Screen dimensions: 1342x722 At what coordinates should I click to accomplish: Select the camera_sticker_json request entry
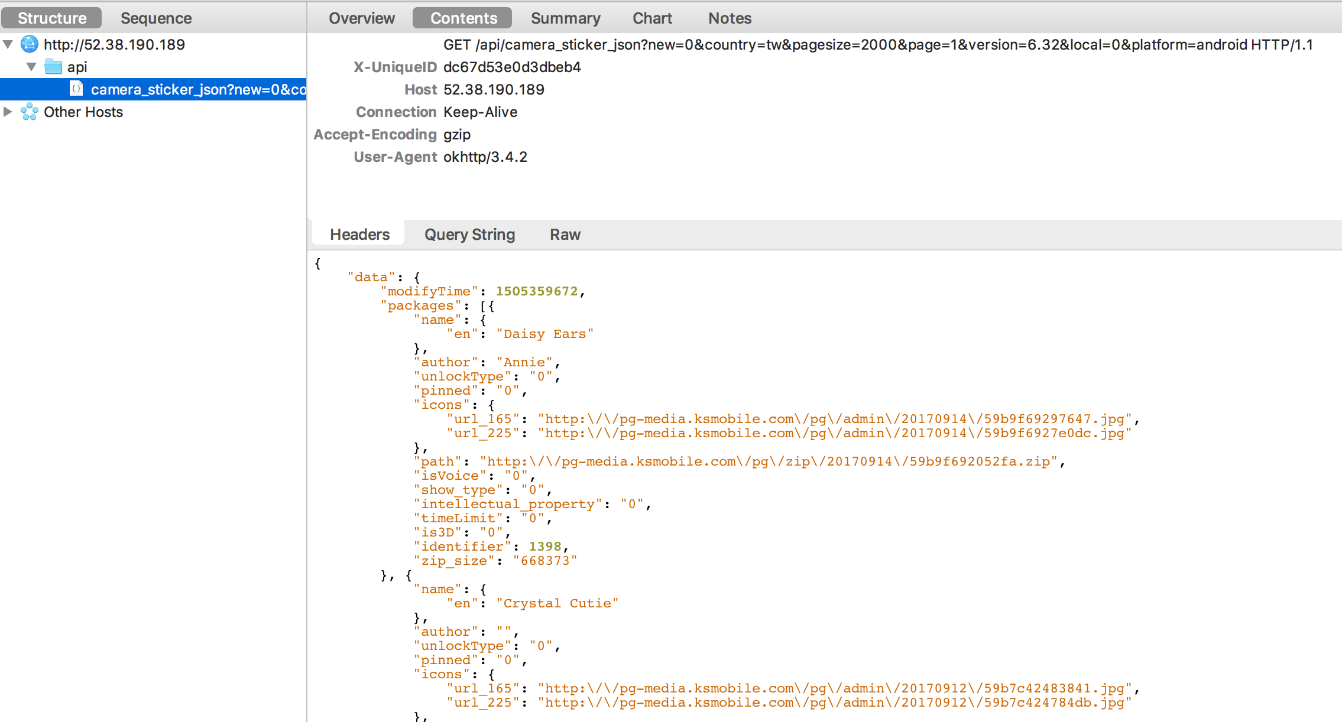click(197, 89)
